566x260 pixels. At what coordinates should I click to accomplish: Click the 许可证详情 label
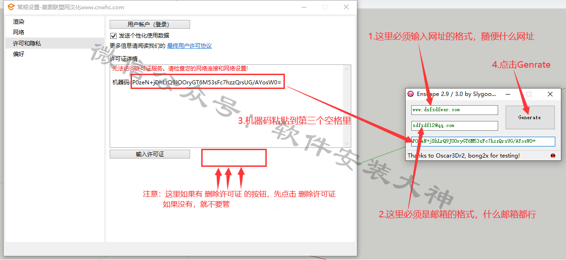tap(124, 59)
